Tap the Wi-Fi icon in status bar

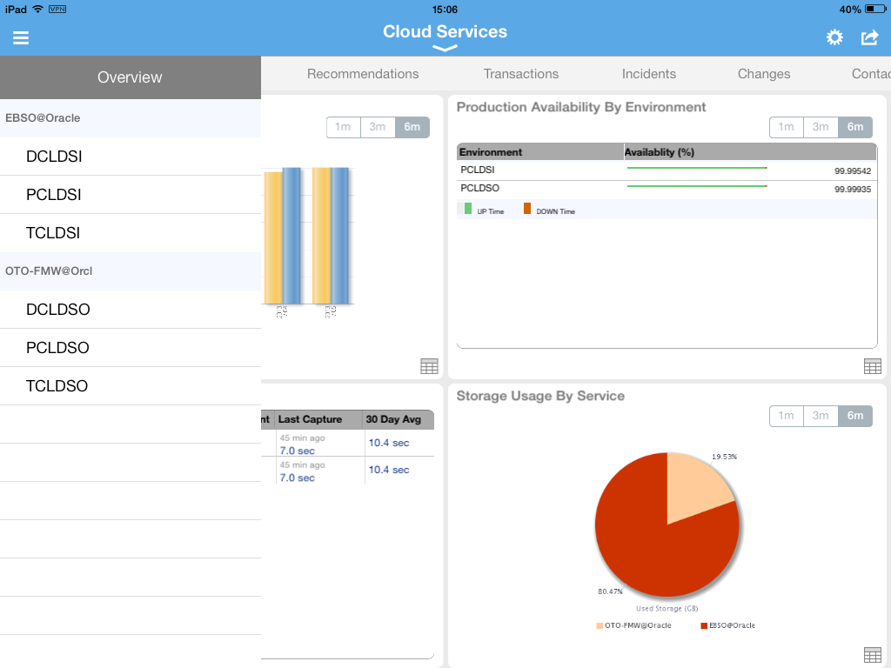point(38,9)
